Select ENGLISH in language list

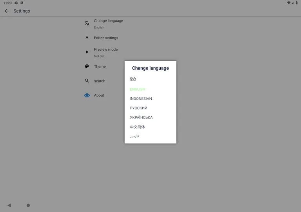click(x=138, y=89)
